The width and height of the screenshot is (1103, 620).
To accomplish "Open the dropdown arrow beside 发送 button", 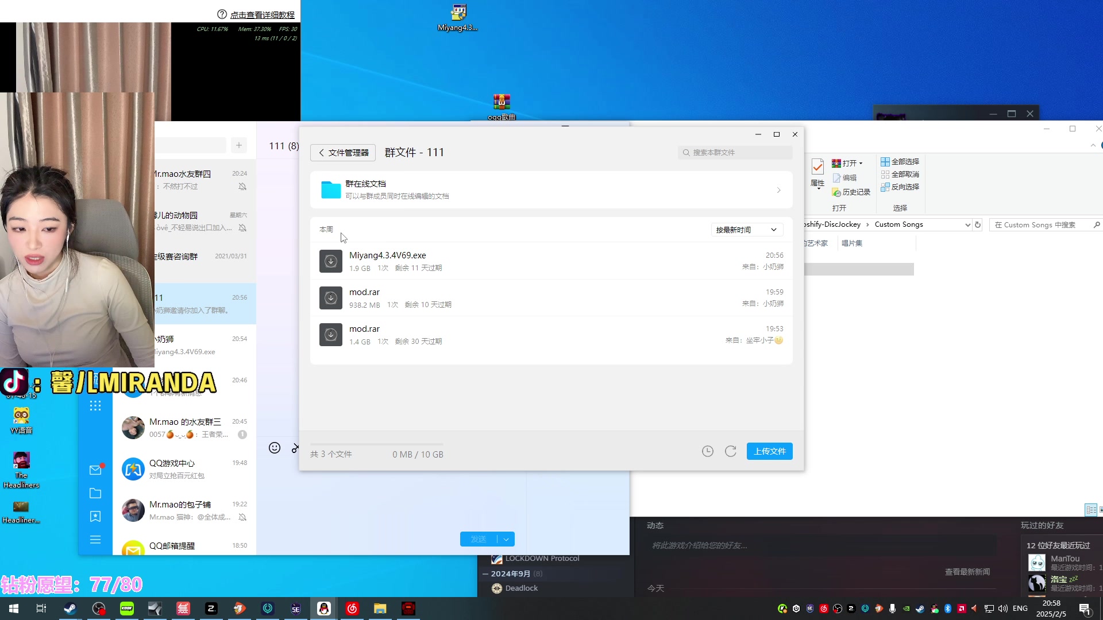I will coord(506,539).
